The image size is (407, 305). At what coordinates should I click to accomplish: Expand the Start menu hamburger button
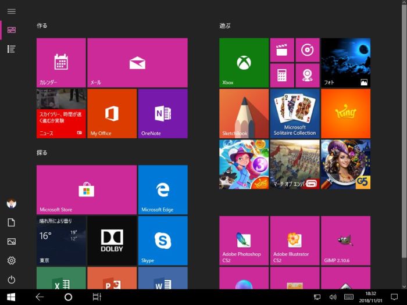[x=11, y=11]
